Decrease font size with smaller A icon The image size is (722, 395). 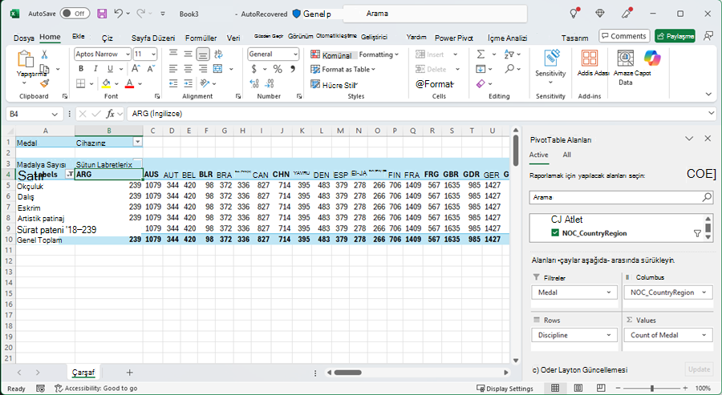pyautogui.click(x=151, y=69)
